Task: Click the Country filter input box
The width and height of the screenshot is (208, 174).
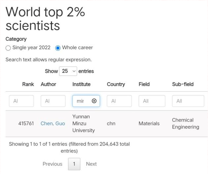Action: pyautogui.click(x=119, y=101)
